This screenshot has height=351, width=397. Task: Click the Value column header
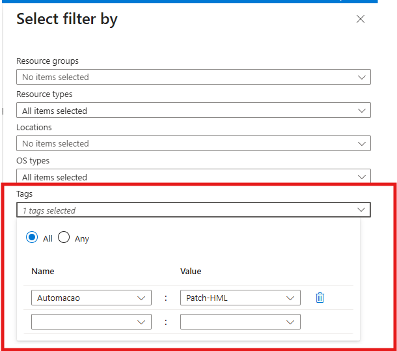pos(191,271)
